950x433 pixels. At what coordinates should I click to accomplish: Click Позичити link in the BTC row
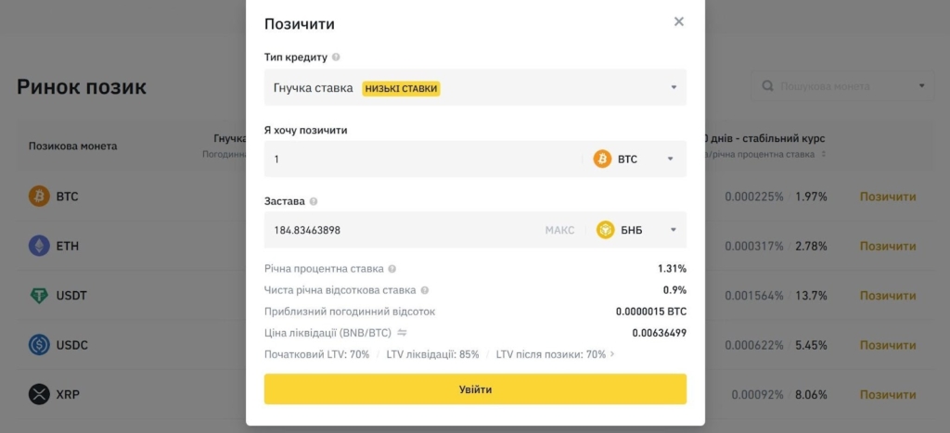(x=887, y=197)
